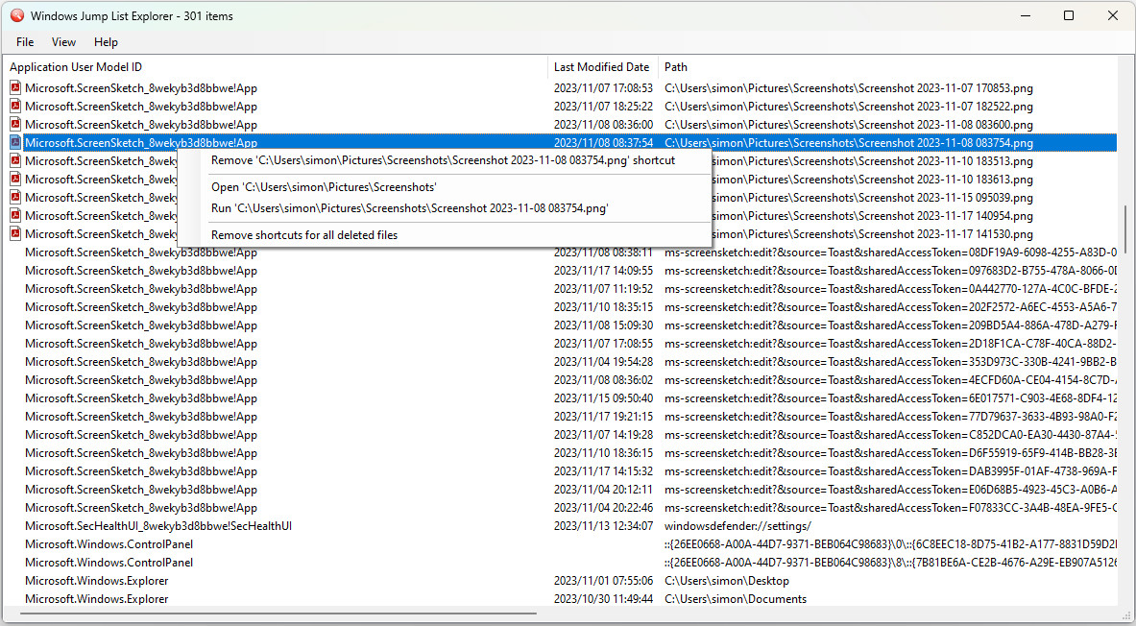This screenshot has width=1136, height=626.
Task: Select path Screenshot 2023-11-10 183513.png
Action: (x=872, y=161)
